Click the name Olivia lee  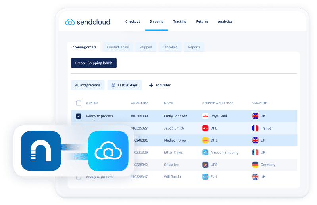pyautogui.click(x=171, y=165)
